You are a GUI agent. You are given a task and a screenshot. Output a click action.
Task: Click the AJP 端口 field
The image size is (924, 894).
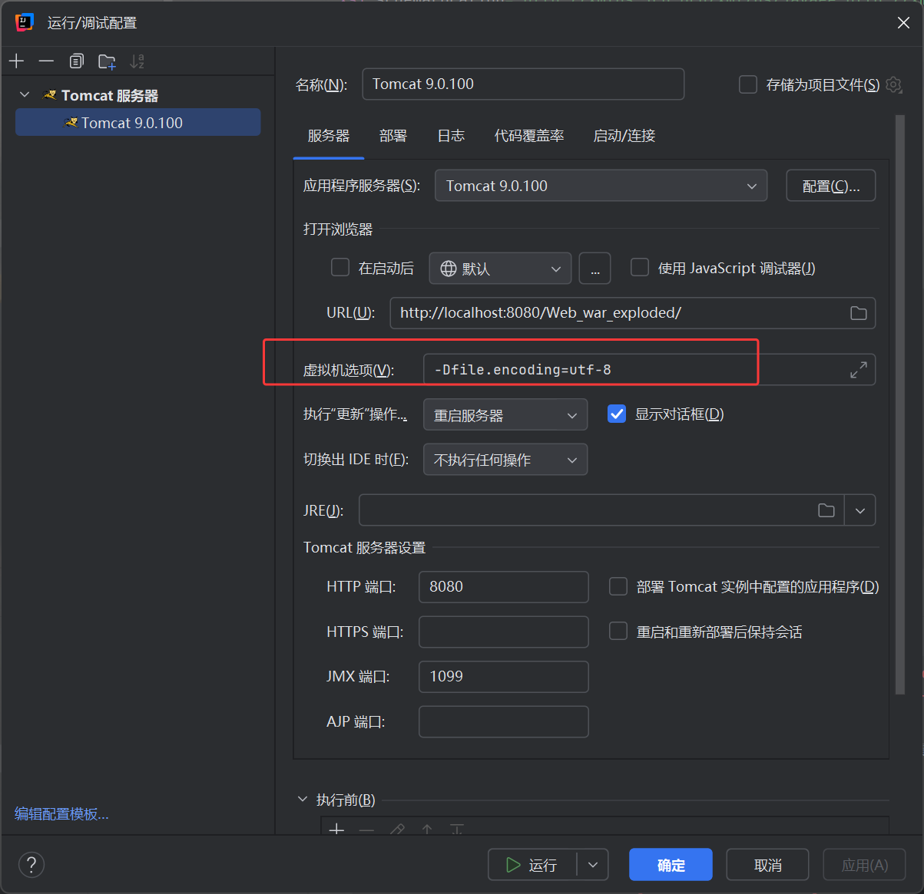[504, 721]
